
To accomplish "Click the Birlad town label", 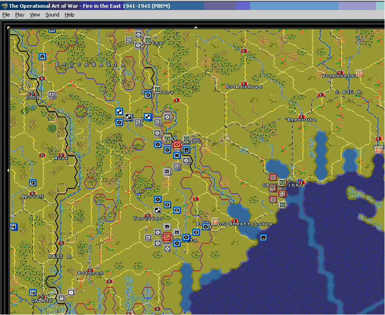I will click(33, 196).
